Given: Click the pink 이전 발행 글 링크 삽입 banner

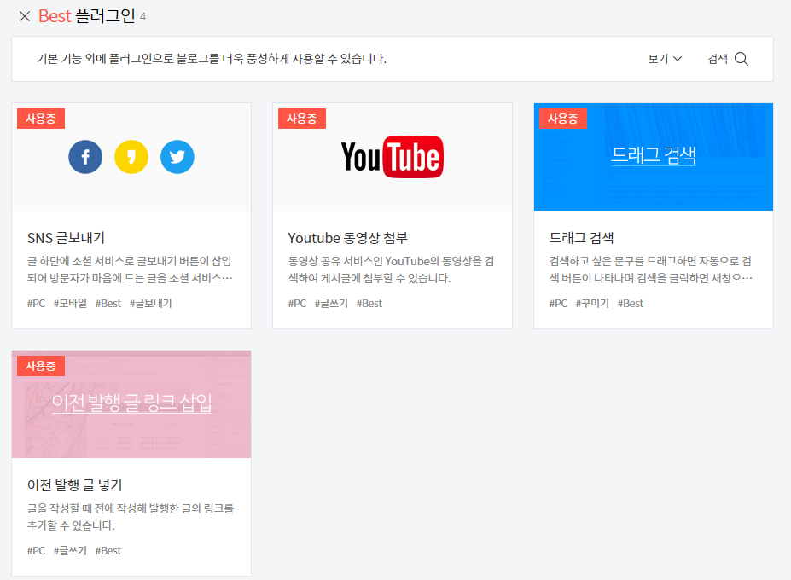Looking at the screenshot, I should pyautogui.click(x=131, y=404).
